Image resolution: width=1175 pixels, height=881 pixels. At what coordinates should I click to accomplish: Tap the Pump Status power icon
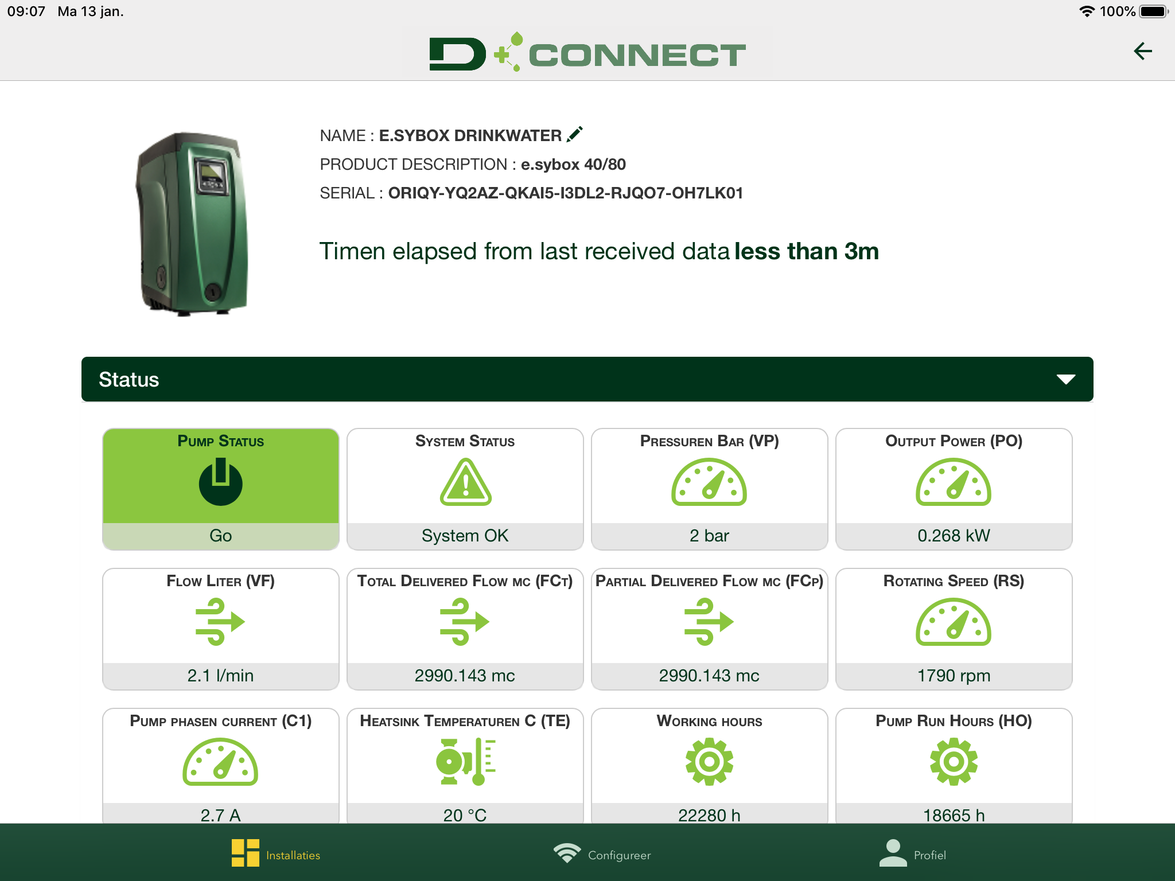221,482
